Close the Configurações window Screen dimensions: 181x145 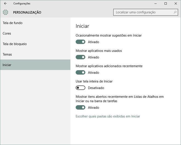(x=176, y=4)
